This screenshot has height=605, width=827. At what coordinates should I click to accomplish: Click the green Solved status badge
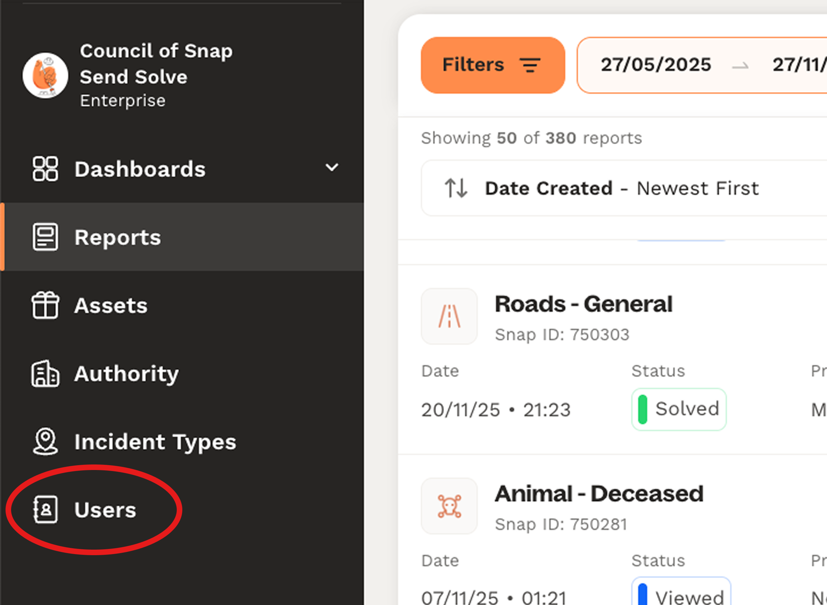point(678,409)
